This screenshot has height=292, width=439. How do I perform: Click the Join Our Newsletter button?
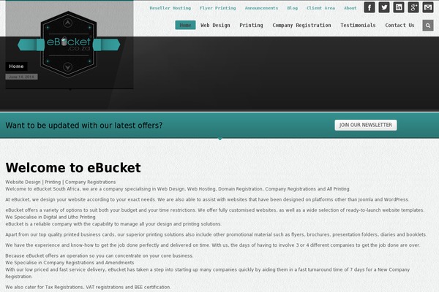[x=366, y=125]
